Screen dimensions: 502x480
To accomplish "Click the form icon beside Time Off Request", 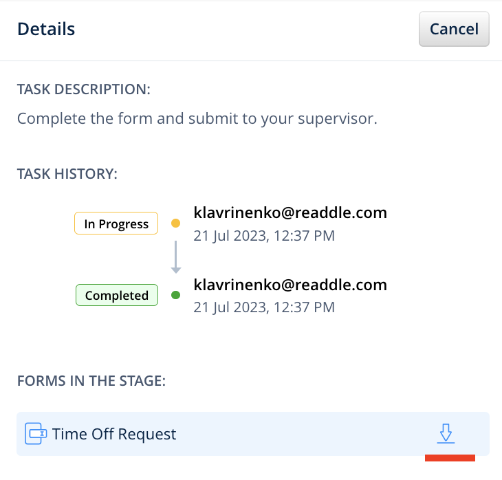I will [x=36, y=434].
